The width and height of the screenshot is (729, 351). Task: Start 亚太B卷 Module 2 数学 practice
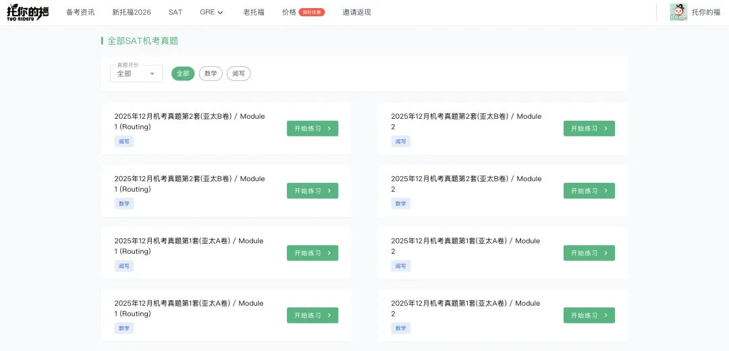coord(589,190)
